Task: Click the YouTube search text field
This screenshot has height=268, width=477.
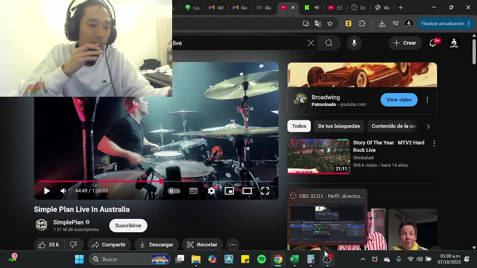Action: [238, 43]
